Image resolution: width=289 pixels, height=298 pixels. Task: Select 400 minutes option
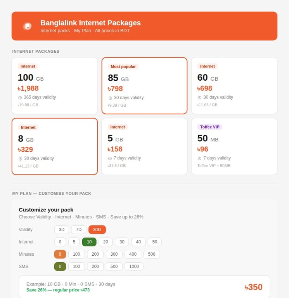tap(133, 254)
